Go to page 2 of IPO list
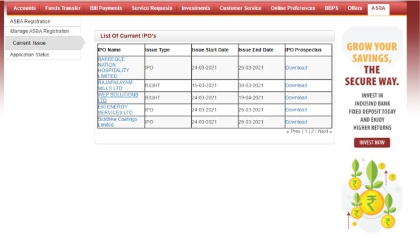This screenshot has height=238, width=420. [313, 131]
